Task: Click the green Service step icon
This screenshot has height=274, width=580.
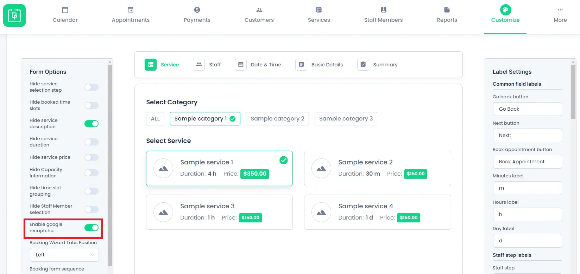Action: (151, 65)
